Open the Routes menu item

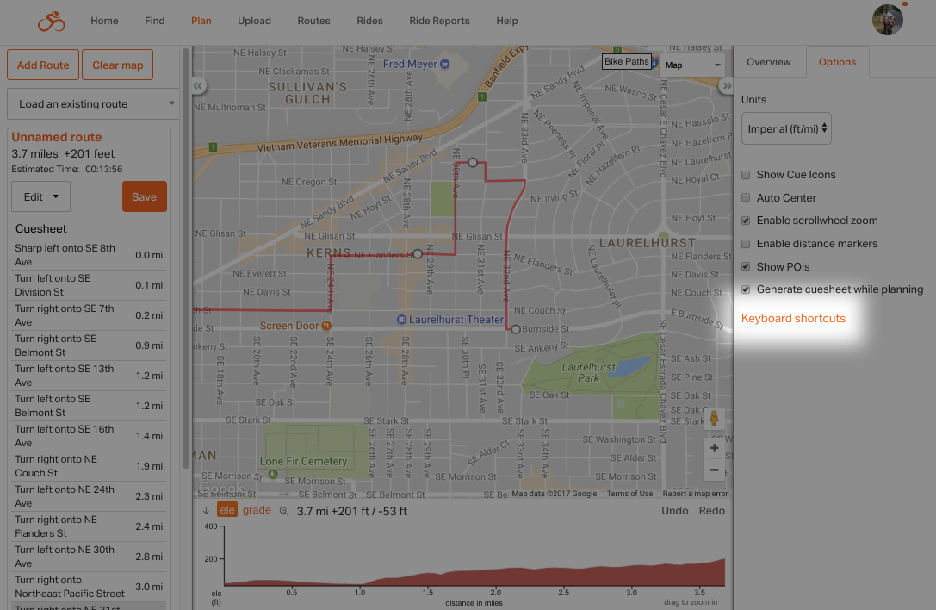click(314, 21)
